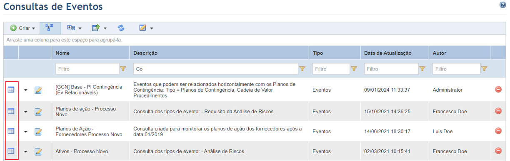
Task: Delete the query authored by Luis Doe
Action: (498, 131)
